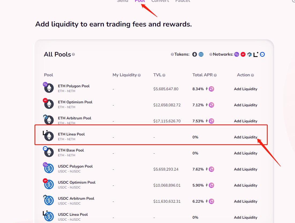This screenshot has height=223, width=295.
Task: Add Liquidity to USDC Arbitrum Pool
Action: (x=245, y=201)
